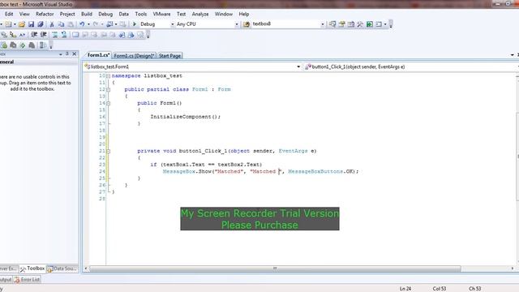Click the Copy toolbar icon

(x=62, y=24)
